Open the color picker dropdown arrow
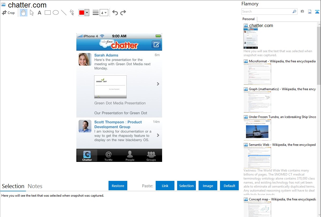This screenshot has width=321, height=217. 87,13
